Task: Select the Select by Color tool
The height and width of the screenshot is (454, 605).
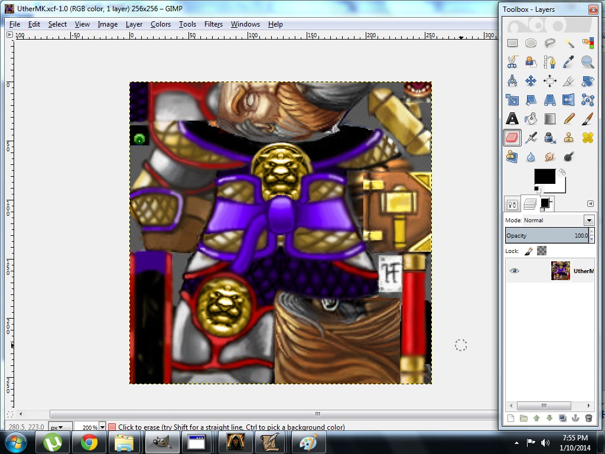Action: tap(588, 43)
